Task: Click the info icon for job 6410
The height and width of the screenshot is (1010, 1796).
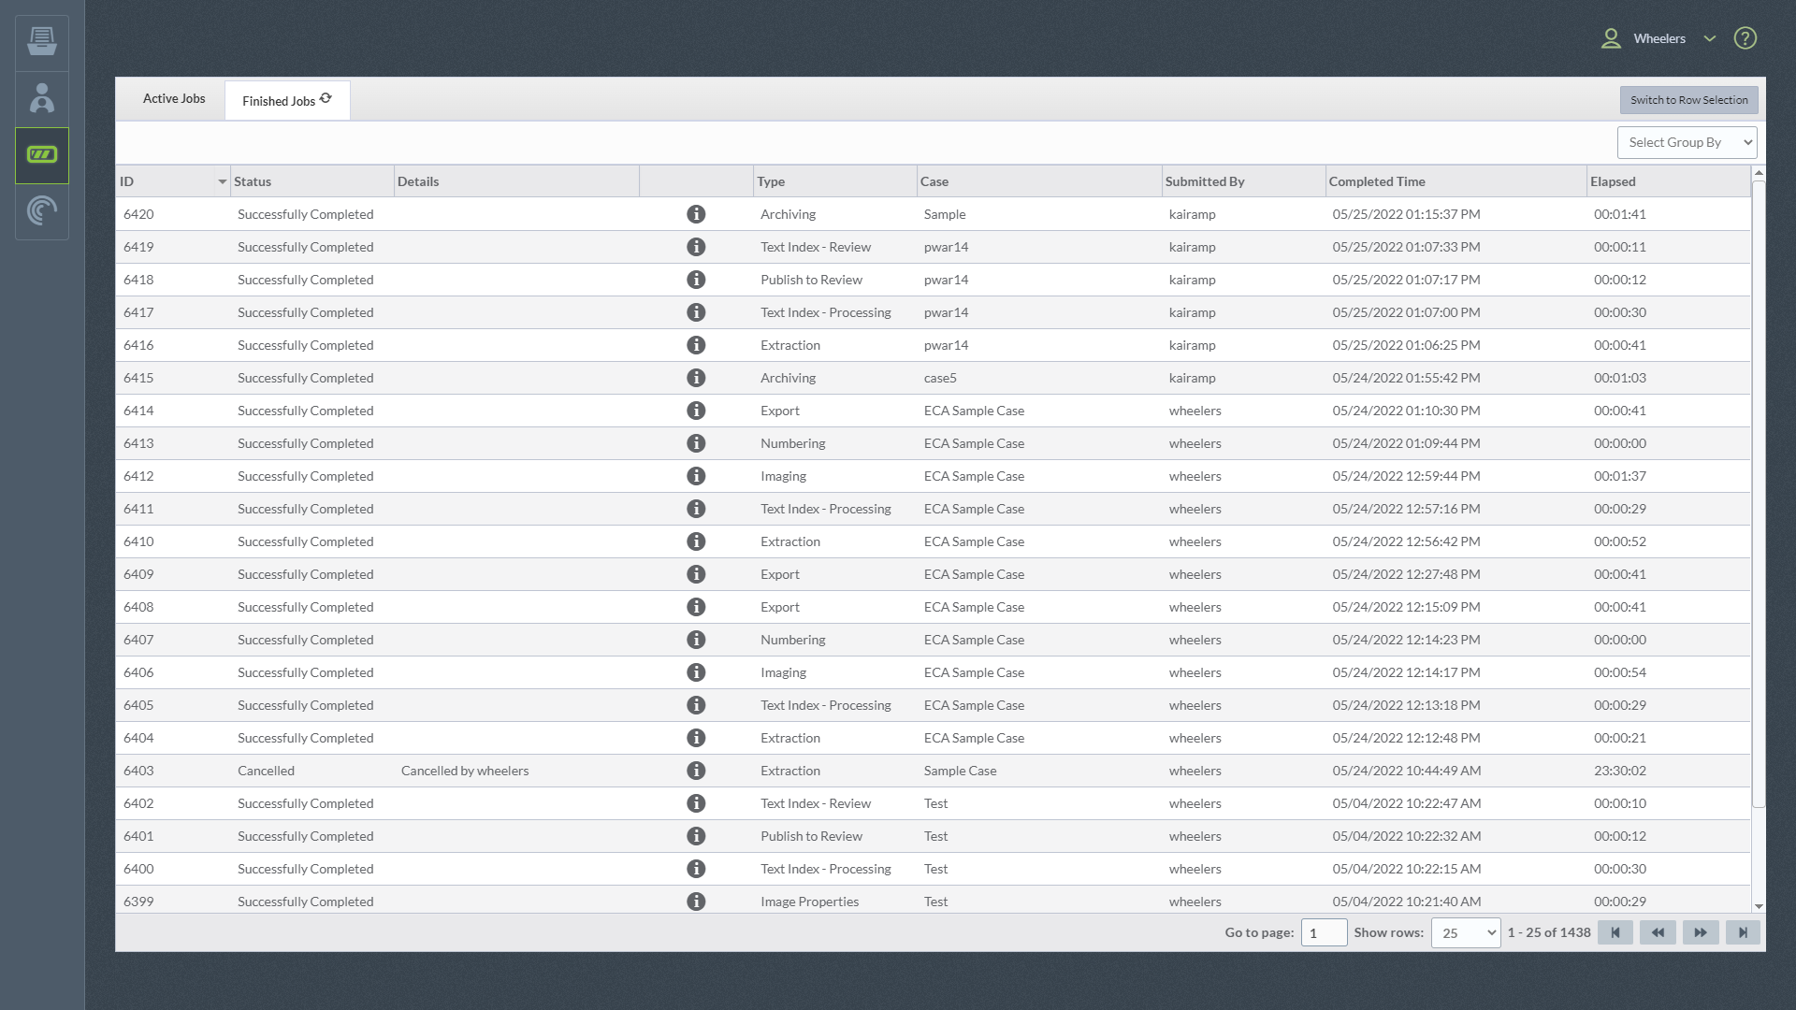Action: pos(696,541)
